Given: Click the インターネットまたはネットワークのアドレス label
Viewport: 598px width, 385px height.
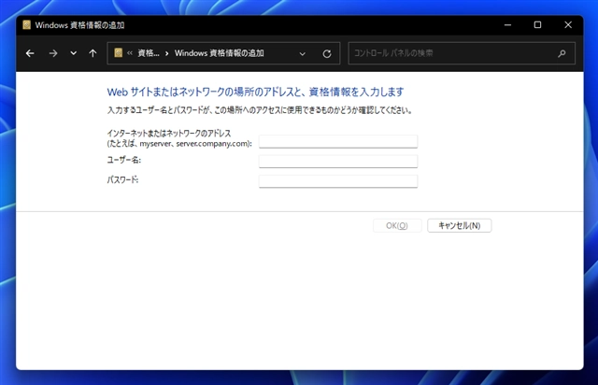Looking at the screenshot, I should (179, 138).
